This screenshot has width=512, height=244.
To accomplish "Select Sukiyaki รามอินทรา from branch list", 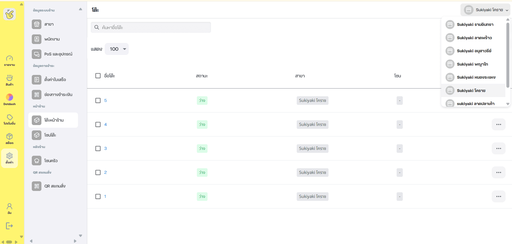I will coord(473,25).
